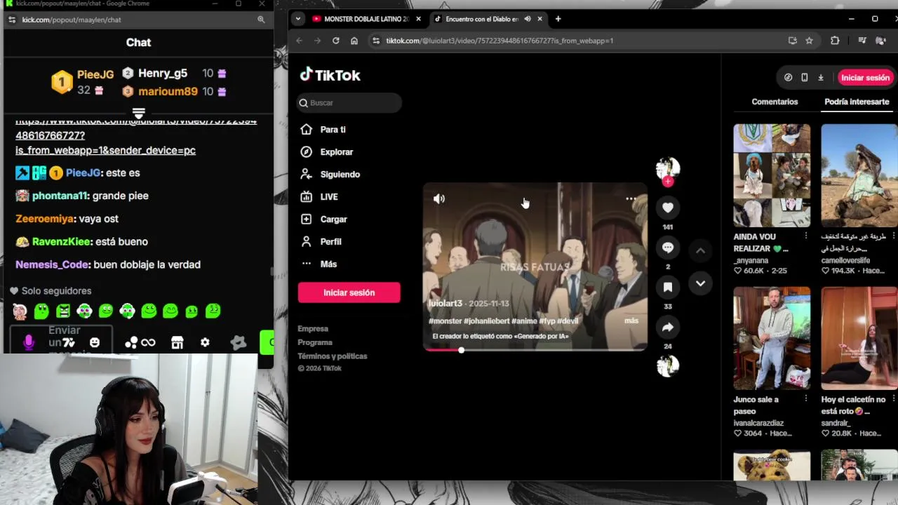Install app icon in address bar
Image resolution: width=898 pixels, height=505 pixels.
pos(792,41)
